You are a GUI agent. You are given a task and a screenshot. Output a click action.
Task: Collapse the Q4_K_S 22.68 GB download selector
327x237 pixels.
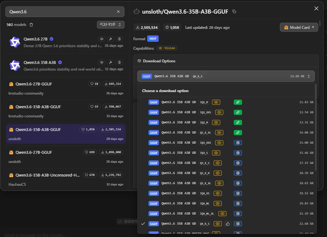(226, 76)
